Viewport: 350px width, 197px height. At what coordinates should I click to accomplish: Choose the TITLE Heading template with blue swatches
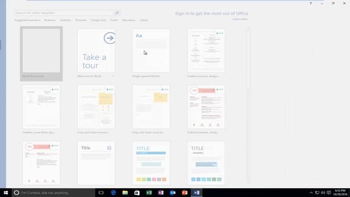coord(206,163)
